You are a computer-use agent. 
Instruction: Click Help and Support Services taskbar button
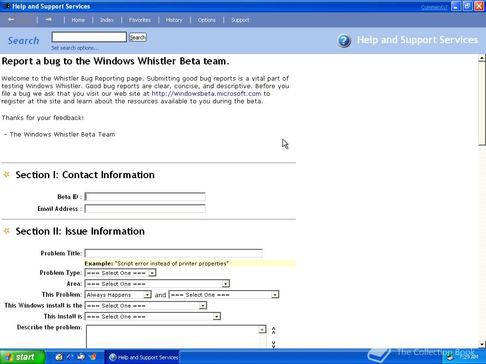point(142,357)
